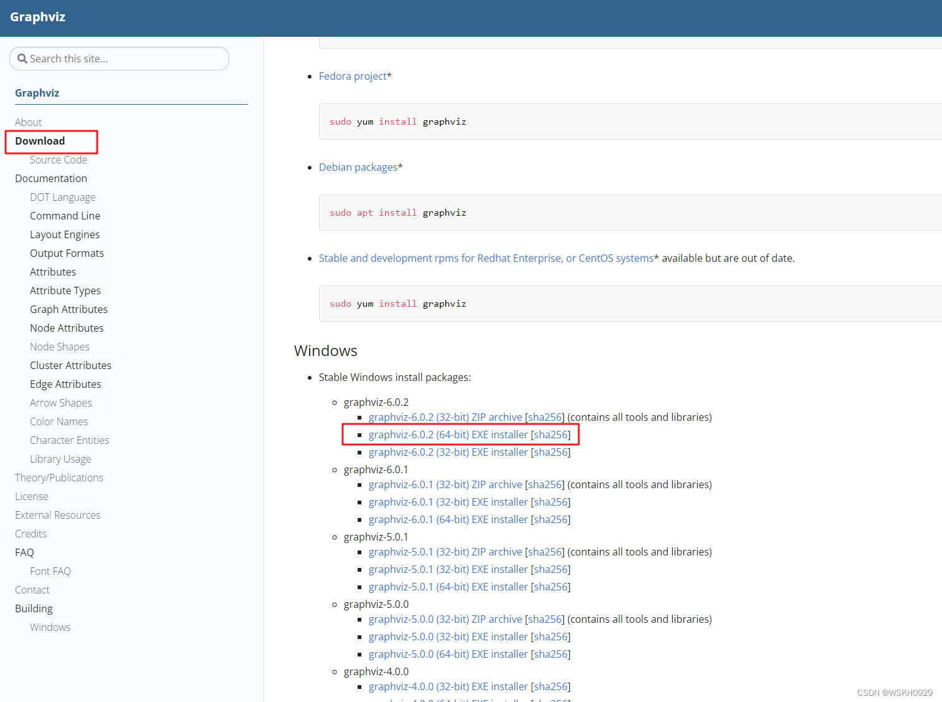The width and height of the screenshot is (942, 702).
Task: Go to Library Usage page
Action: 60,459
